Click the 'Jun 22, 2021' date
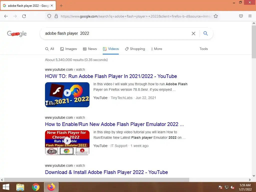The image size is (256, 192). coord(146,98)
